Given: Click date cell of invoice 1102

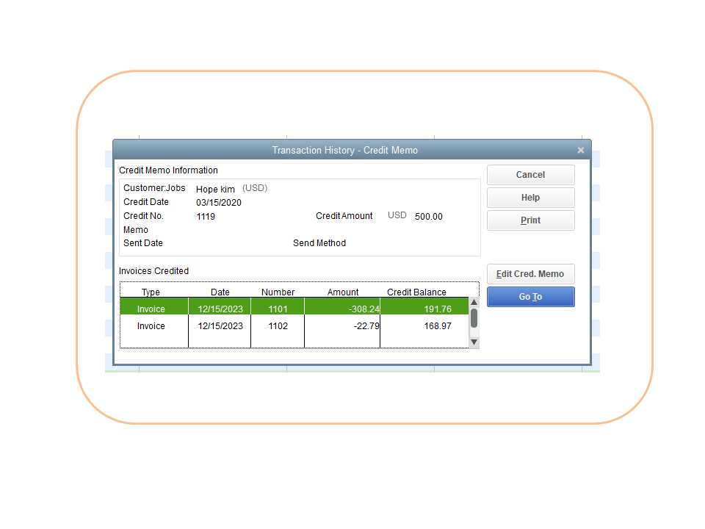Looking at the screenshot, I should [220, 326].
